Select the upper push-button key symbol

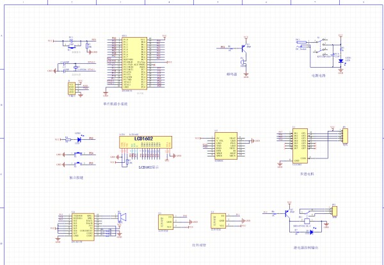click(78, 154)
